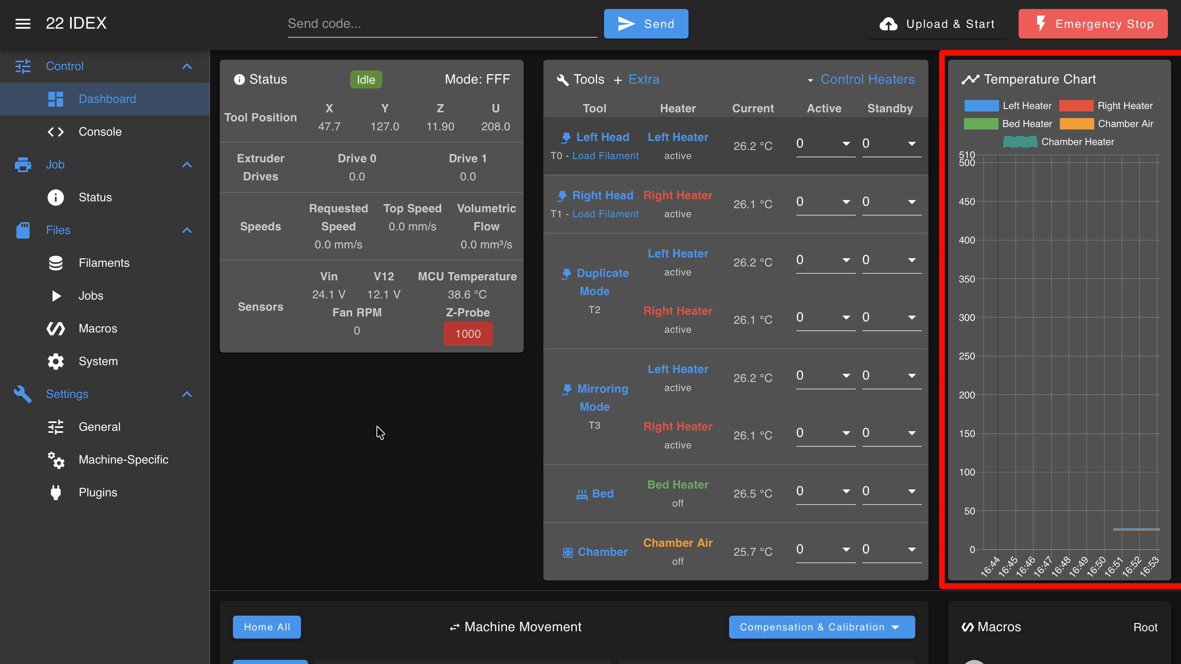Viewport: 1181px width, 664px height.
Task: Toggle Bed Heater series in chart legend
Action: pos(1008,124)
